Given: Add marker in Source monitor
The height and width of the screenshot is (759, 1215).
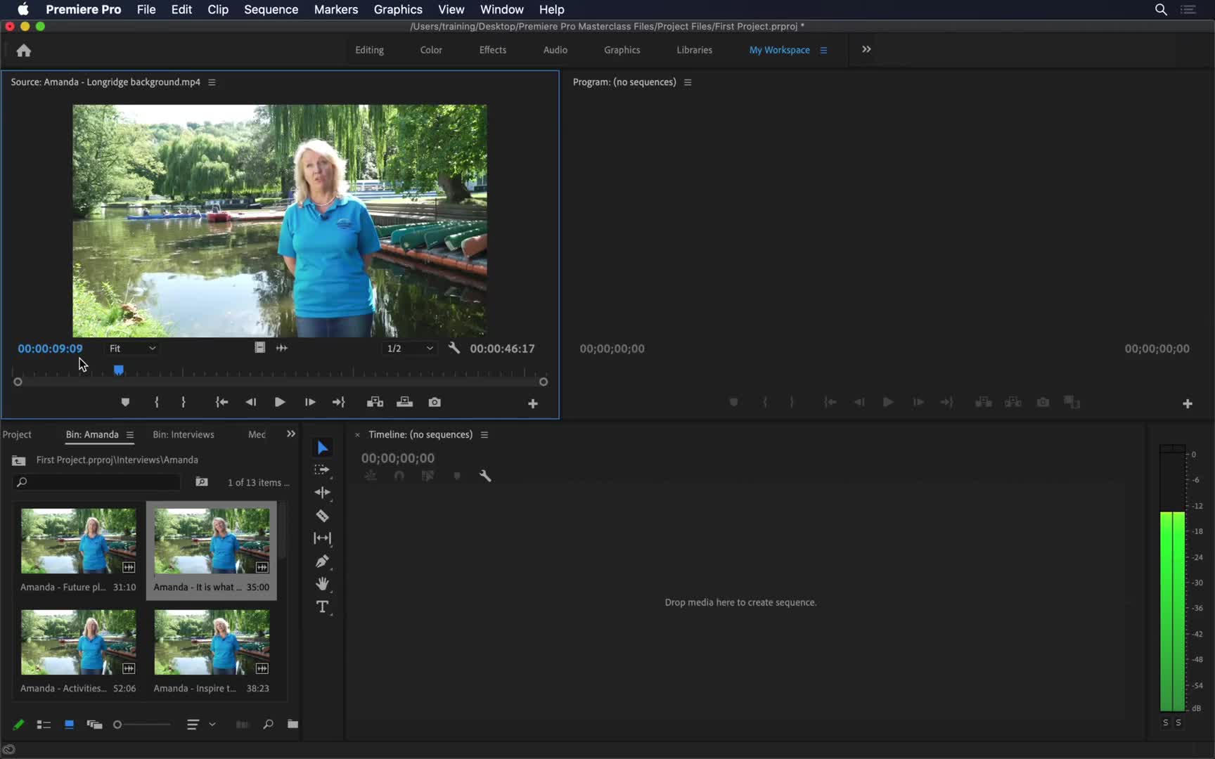Looking at the screenshot, I should coord(125,402).
